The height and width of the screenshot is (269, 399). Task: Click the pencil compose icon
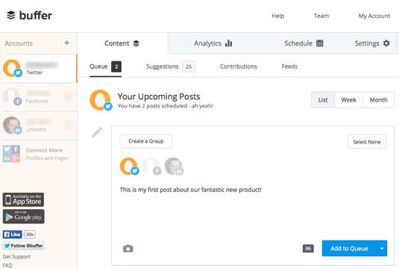point(97,132)
